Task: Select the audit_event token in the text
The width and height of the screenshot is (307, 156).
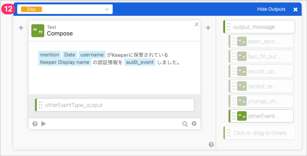Action: 140,62
